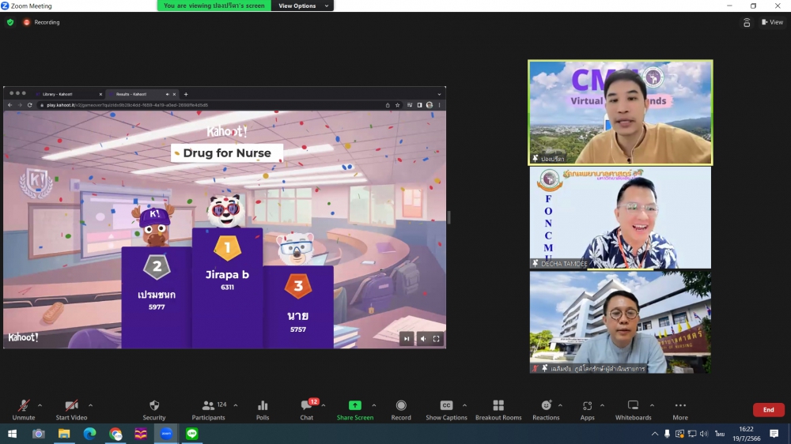791x444 pixels.
Task: Click the red End button
Action: [768, 410]
